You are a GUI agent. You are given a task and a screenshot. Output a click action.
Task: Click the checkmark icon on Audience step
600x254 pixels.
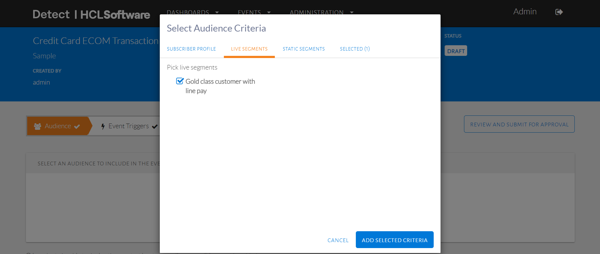pos(77,126)
